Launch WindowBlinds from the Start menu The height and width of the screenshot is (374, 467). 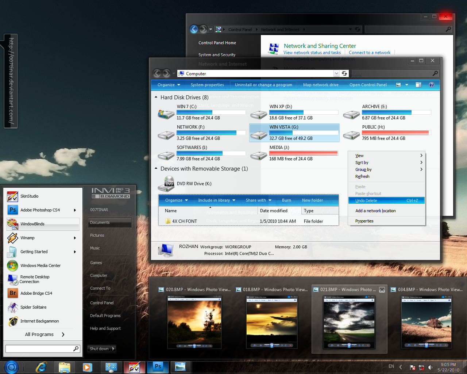click(x=43, y=224)
